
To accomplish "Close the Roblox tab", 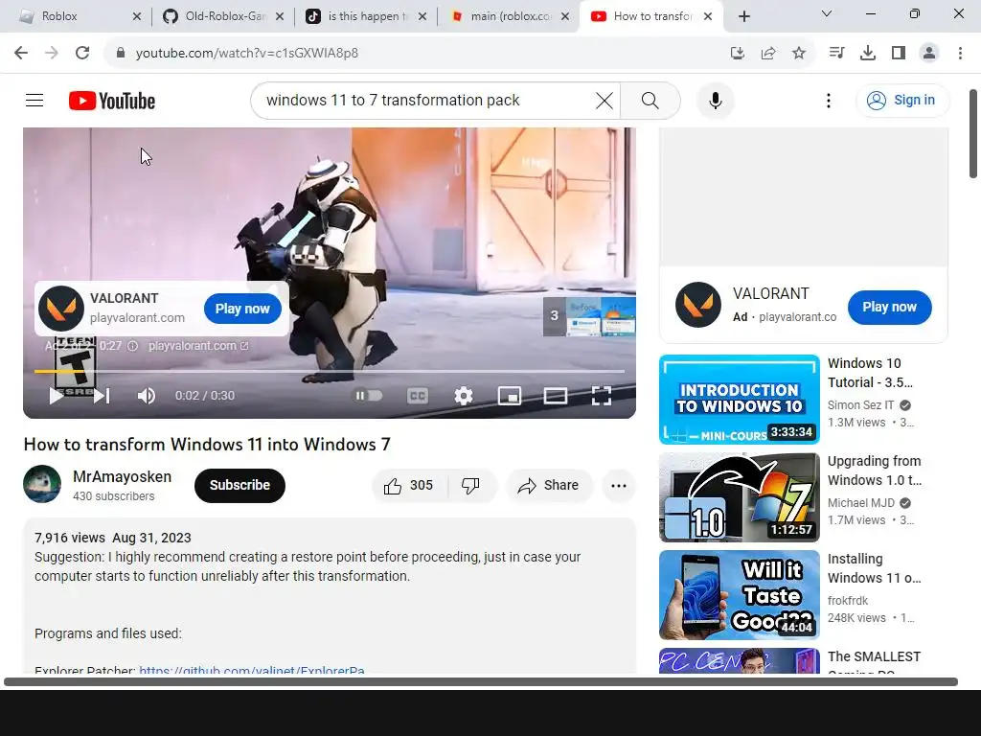I will (137, 16).
